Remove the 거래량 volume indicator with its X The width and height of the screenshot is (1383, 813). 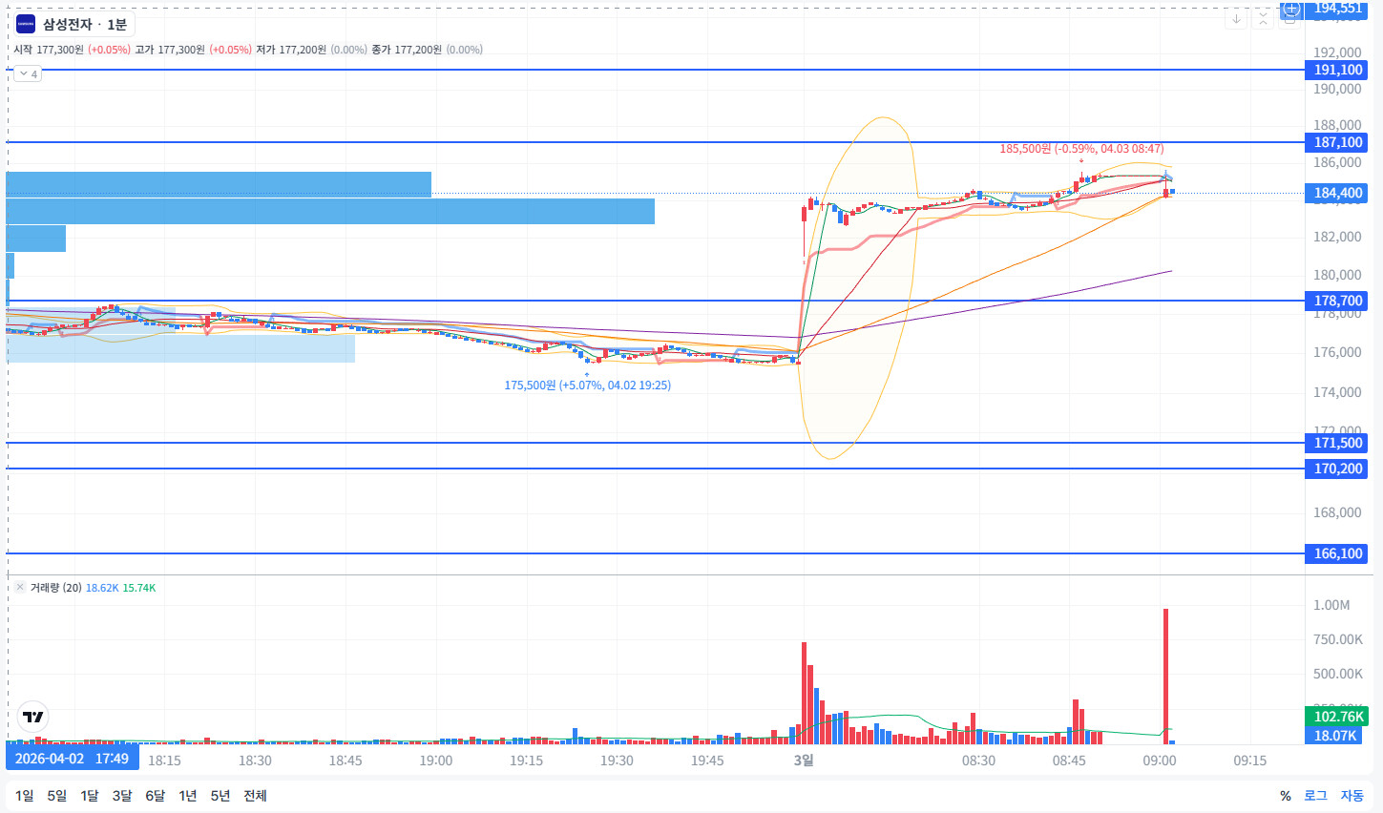[20, 588]
